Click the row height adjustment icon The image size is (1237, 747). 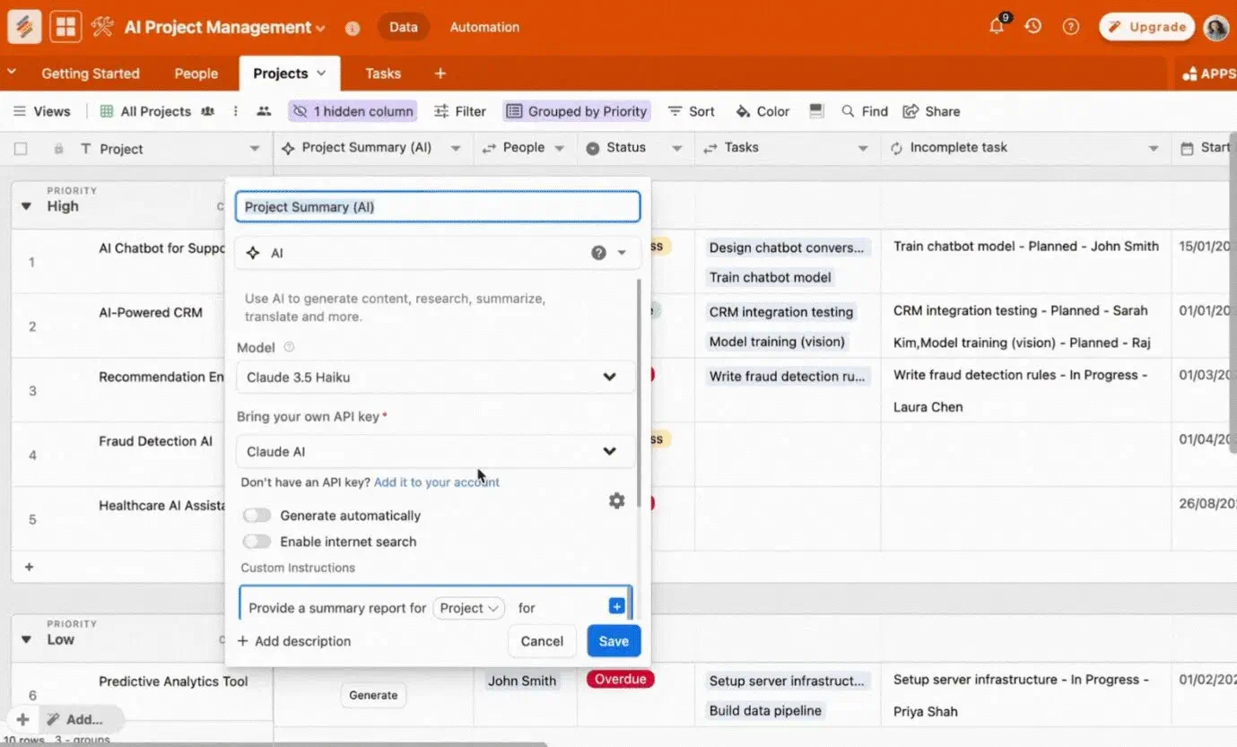click(x=815, y=110)
